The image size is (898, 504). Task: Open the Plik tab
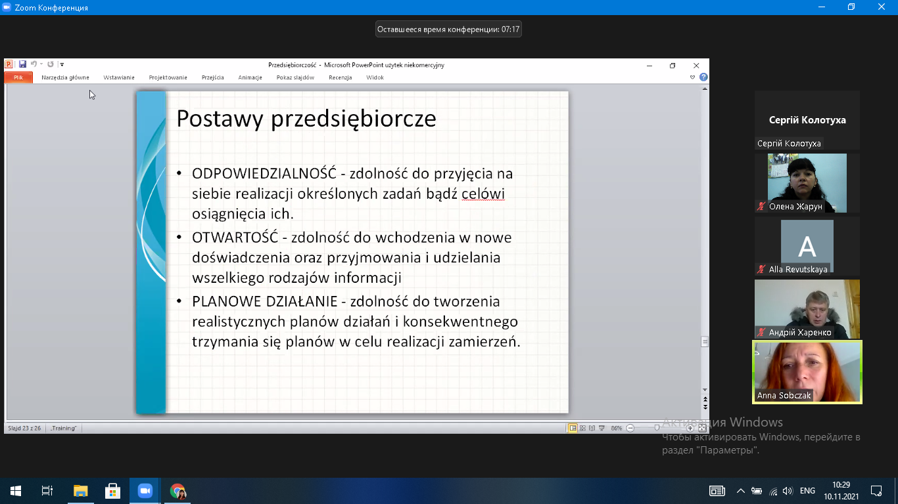(x=18, y=77)
